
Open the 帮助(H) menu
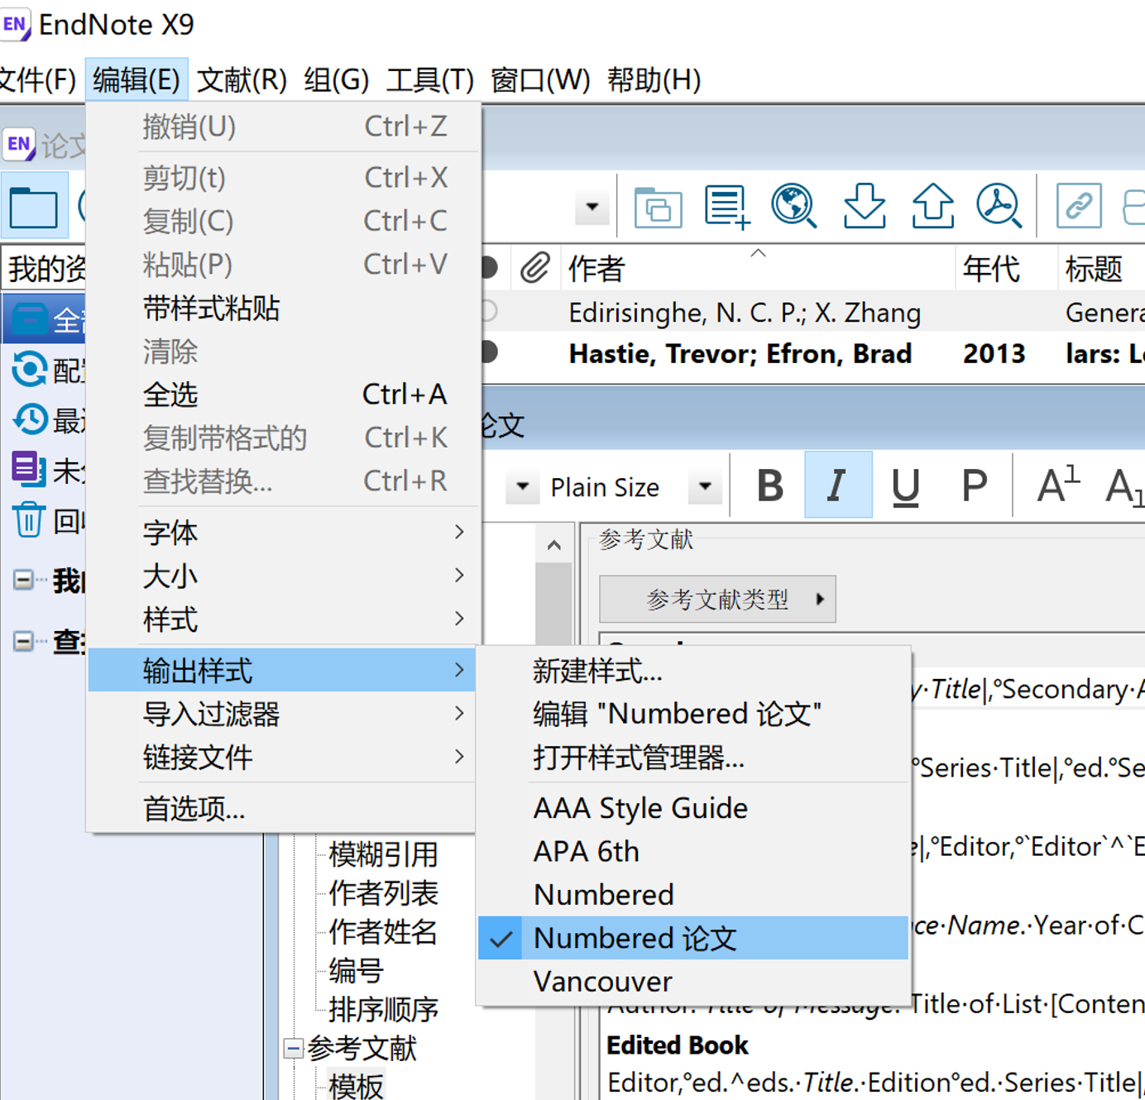[x=654, y=80]
